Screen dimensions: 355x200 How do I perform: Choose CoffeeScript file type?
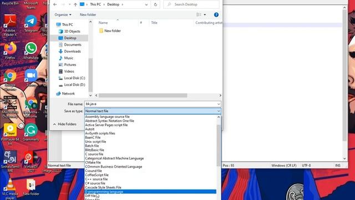(97, 175)
